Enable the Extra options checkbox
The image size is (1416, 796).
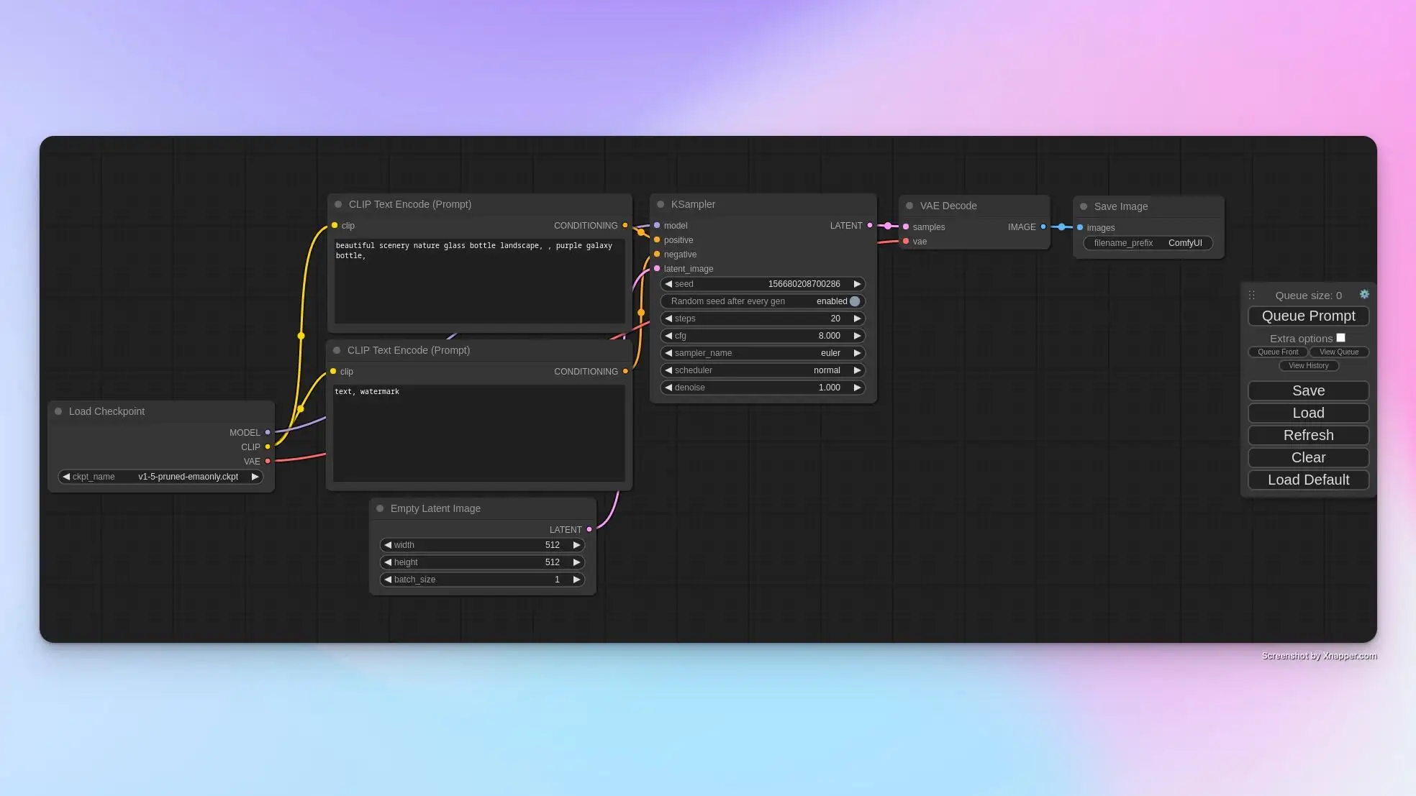(x=1340, y=338)
